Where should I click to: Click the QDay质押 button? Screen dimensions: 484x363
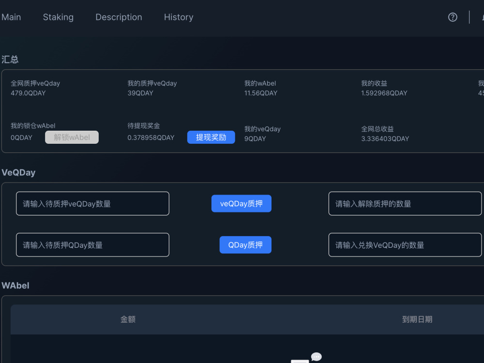[x=245, y=245]
